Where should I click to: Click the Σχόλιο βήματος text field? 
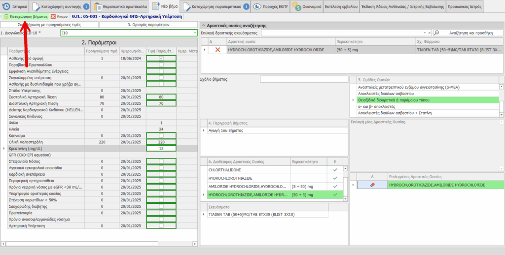point(304,79)
